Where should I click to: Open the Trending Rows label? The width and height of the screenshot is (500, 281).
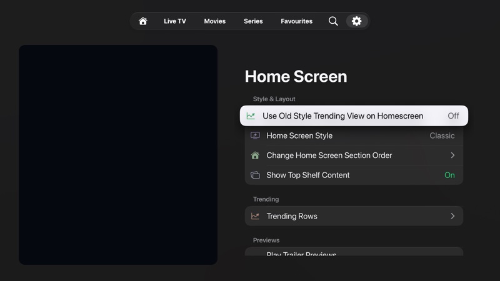coord(292,216)
